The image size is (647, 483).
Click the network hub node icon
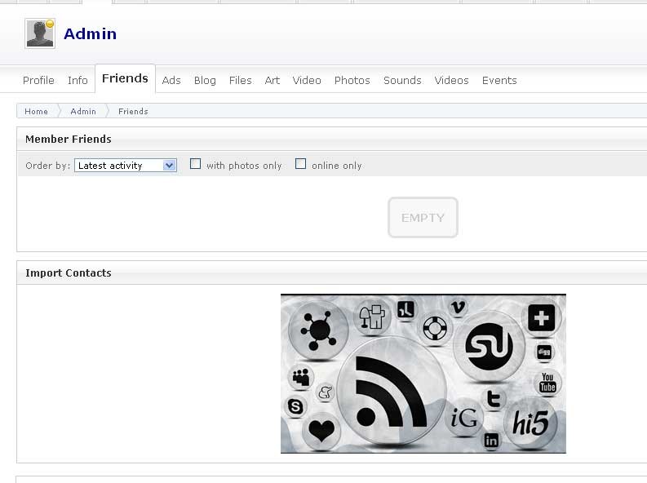tap(318, 330)
